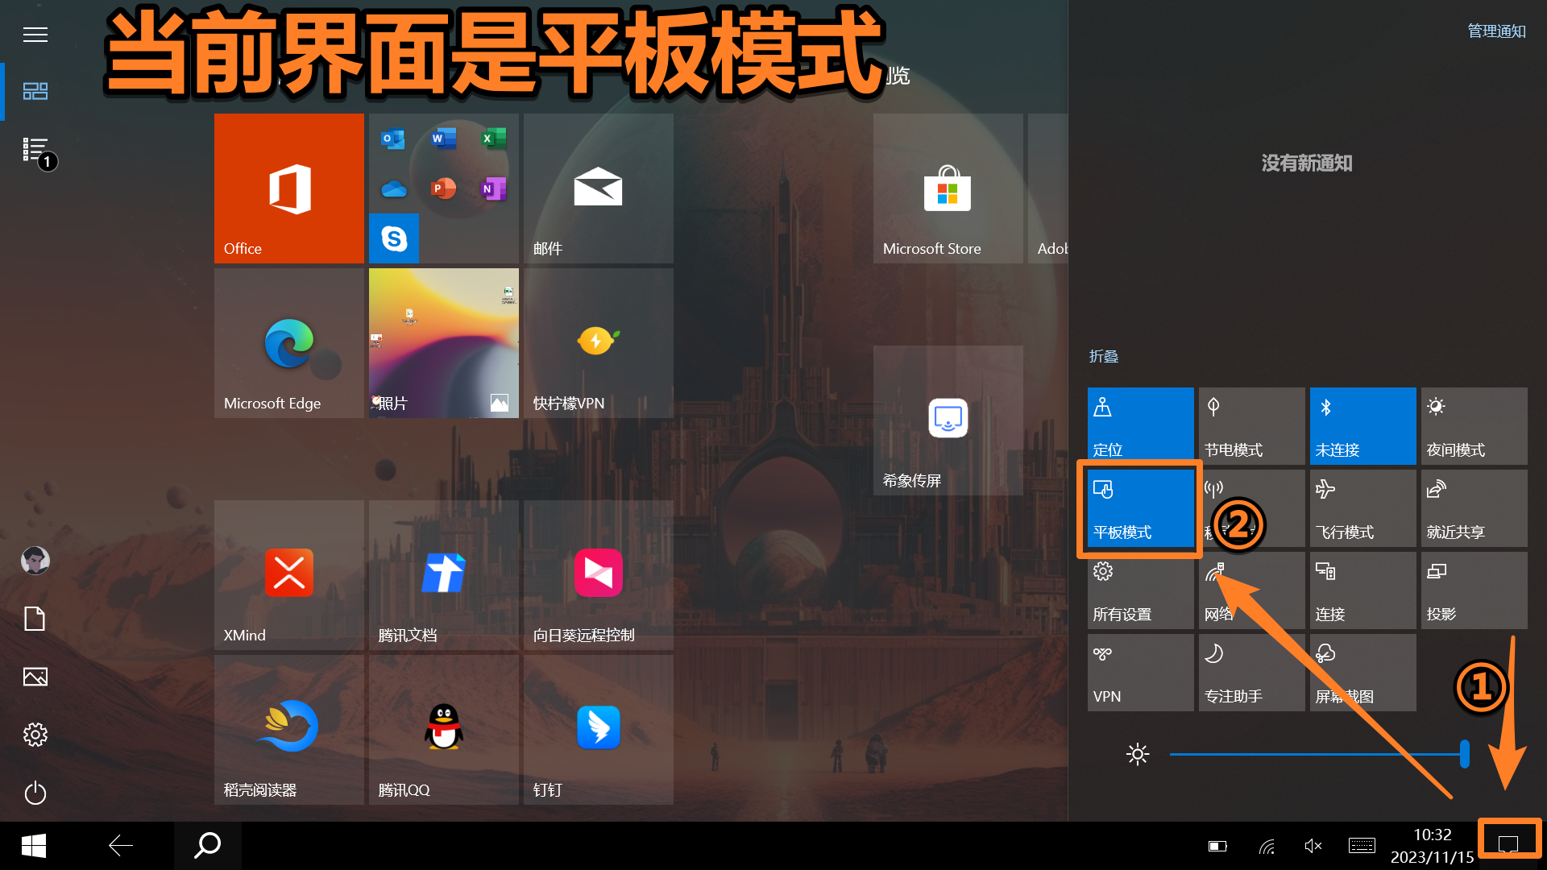Launch XMind from its tile
The image size is (1547, 870).
coord(289,574)
